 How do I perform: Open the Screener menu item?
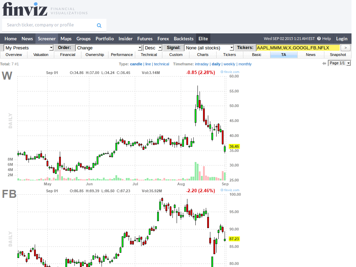(x=47, y=39)
